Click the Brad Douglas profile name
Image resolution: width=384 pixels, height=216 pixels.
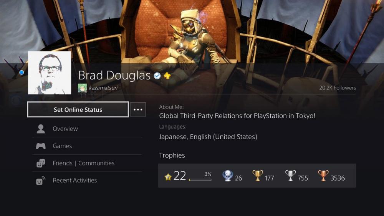[114, 75]
